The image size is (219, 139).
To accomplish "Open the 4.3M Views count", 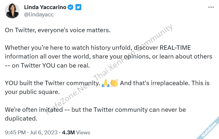I will (76, 133).
